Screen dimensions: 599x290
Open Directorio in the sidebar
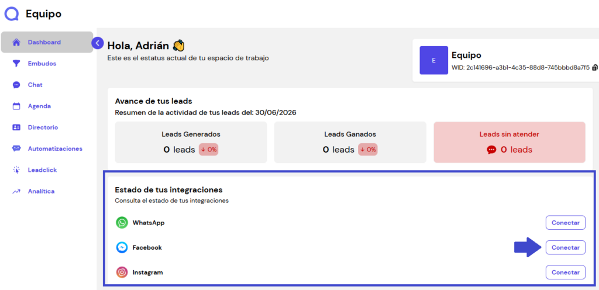coord(43,127)
